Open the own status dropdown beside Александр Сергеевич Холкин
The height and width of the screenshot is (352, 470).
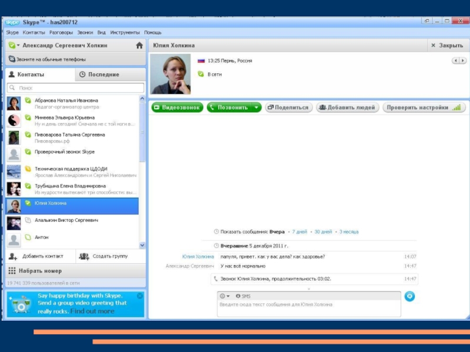point(14,46)
